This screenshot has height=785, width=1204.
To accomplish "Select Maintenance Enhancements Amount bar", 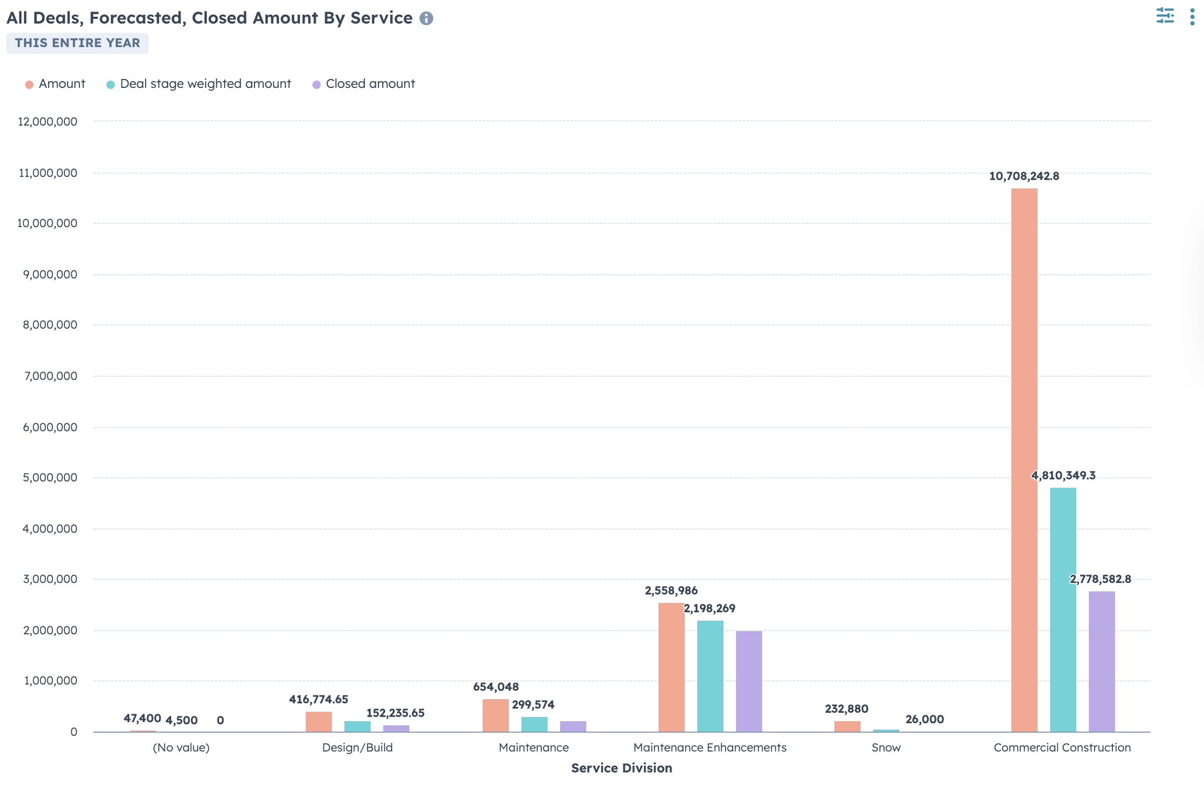I will (671, 667).
